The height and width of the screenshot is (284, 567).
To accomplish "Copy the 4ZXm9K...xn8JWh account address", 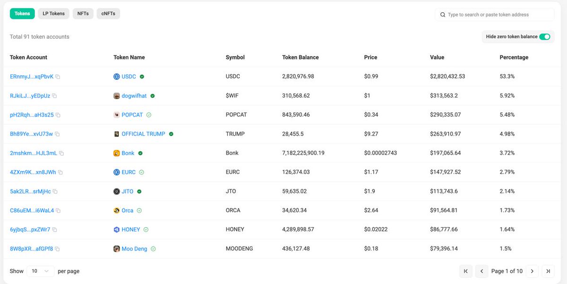I will coord(60,172).
